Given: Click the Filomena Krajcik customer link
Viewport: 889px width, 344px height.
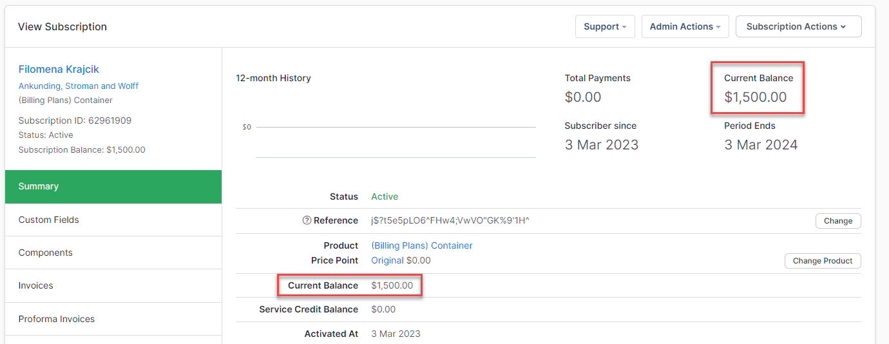Looking at the screenshot, I should [x=59, y=69].
